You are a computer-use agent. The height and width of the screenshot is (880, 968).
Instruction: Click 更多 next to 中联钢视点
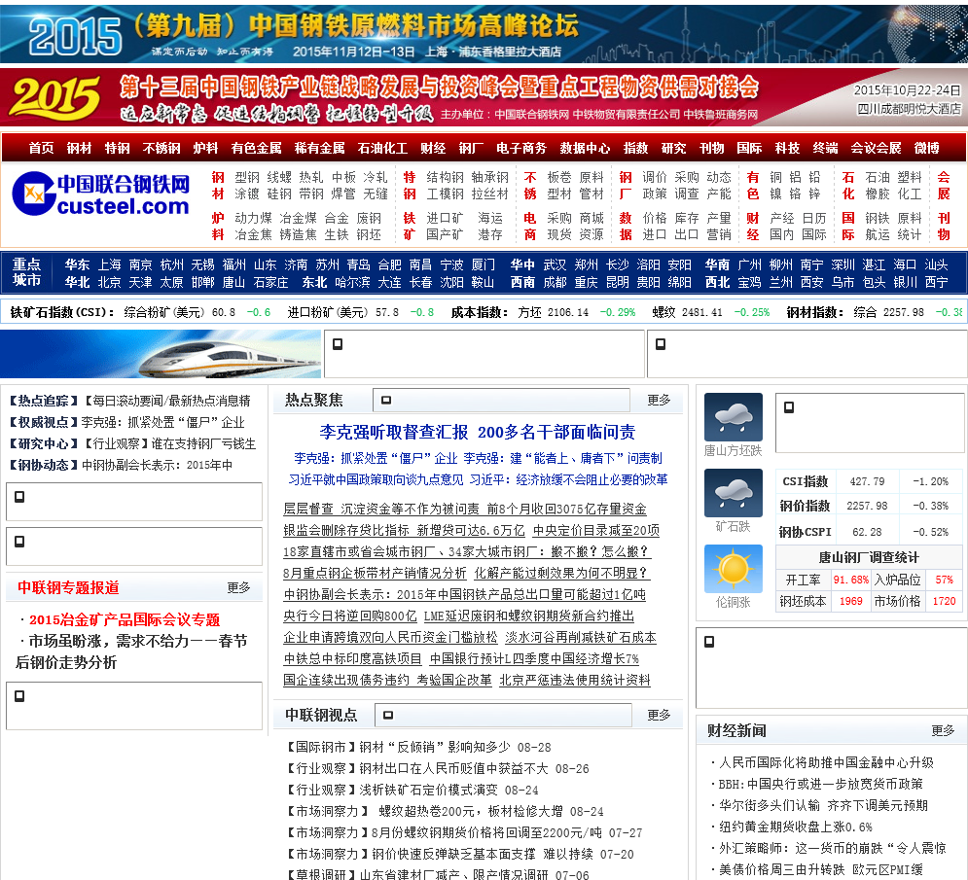[659, 715]
